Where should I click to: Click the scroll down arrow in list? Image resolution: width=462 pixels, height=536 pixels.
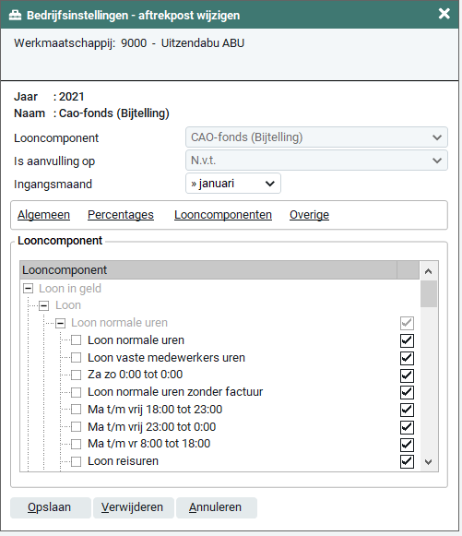pyautogui.click(x=429, y=462)
